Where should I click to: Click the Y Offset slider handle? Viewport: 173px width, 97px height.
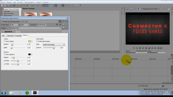coord(18,64)
